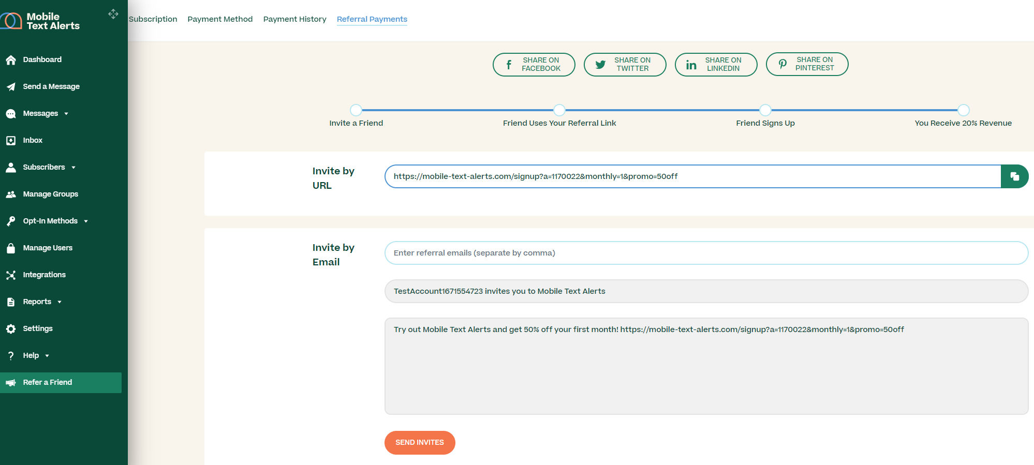Click the Friend Signs Up step marker
Image resolution: width=1034 pixels, height=465 pixels.
click(765, 110)
